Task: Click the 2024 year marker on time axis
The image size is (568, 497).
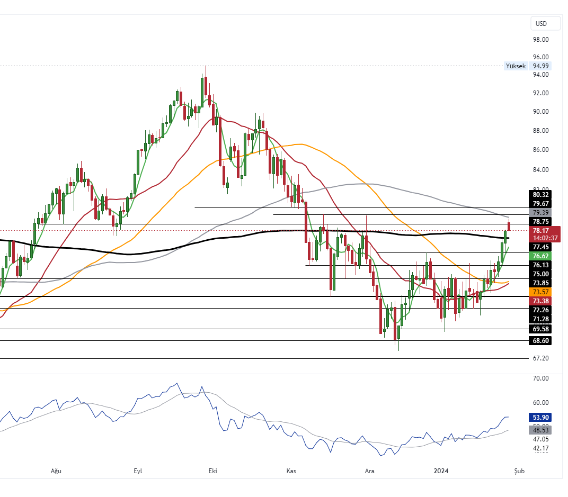Action: (x=442, y=471)
